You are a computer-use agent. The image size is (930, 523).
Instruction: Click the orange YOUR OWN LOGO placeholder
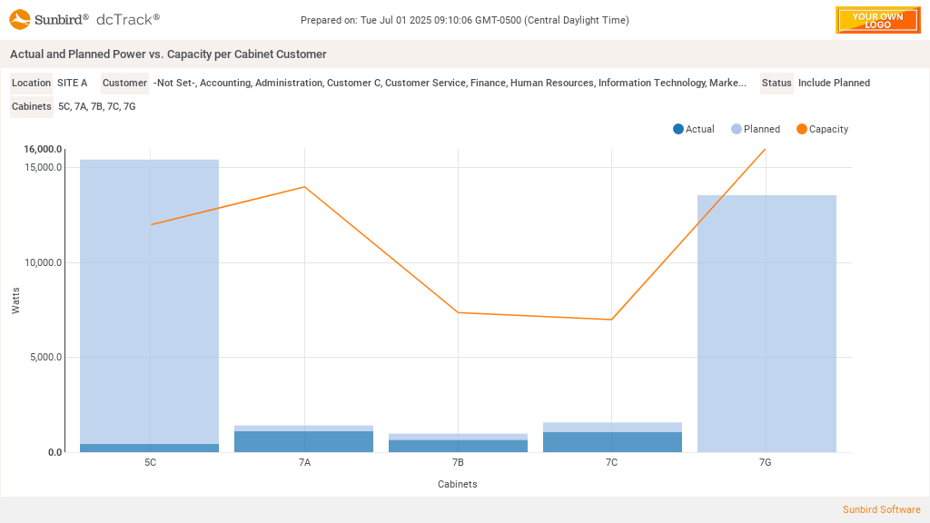[877, 20]
